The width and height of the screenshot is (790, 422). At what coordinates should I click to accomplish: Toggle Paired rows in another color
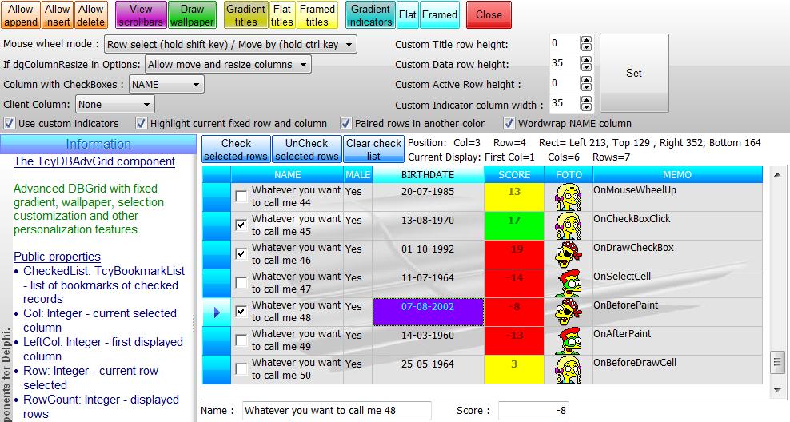(346, 124)
